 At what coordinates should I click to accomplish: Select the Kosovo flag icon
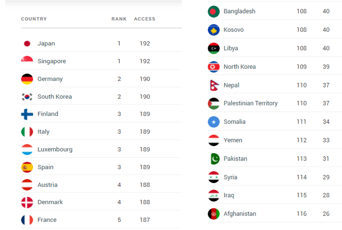(x=214, y=30)
